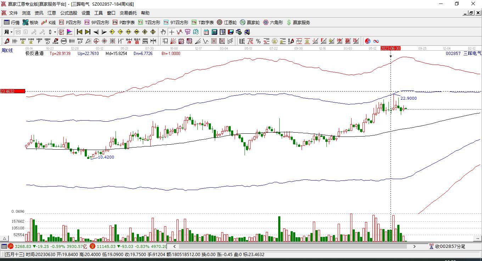
Task: Click the 赢家服务 button
Action: [298, 22]
